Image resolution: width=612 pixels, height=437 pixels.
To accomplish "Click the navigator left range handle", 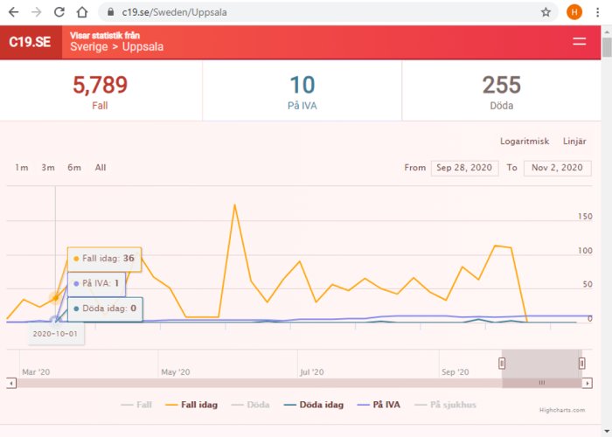I will [502, 364].
